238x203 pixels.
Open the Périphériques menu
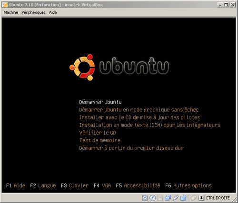point(33,12)
